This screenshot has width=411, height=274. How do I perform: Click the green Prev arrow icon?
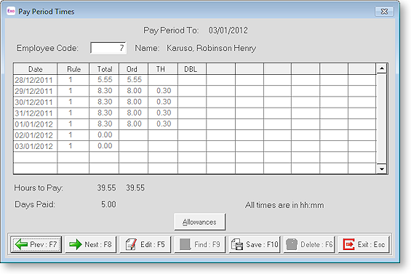pyautogui.click(x=21, y=244)
